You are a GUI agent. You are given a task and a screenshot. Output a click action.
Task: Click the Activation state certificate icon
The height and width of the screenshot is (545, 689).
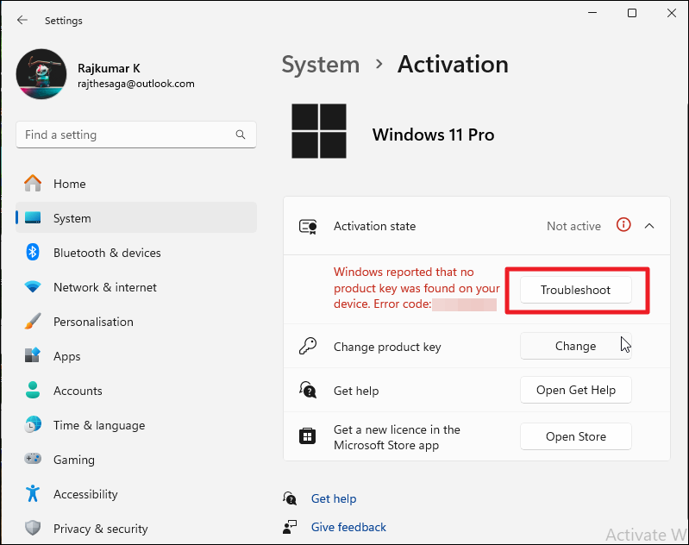[308, 226]
